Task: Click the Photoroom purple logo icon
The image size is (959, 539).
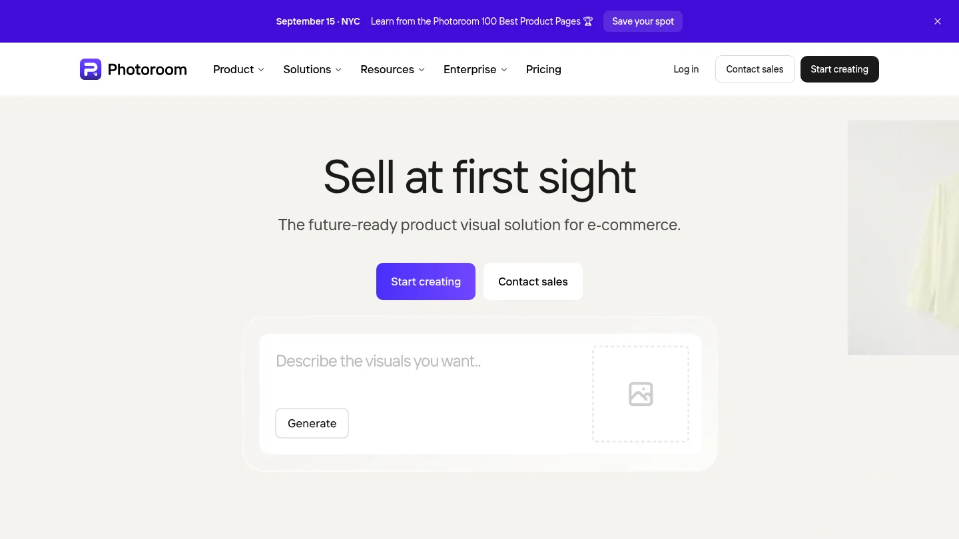Action: [91, 69]
